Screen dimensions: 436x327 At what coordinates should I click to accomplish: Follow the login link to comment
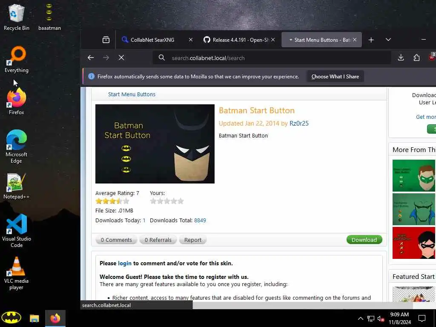(x=125, y=263)
